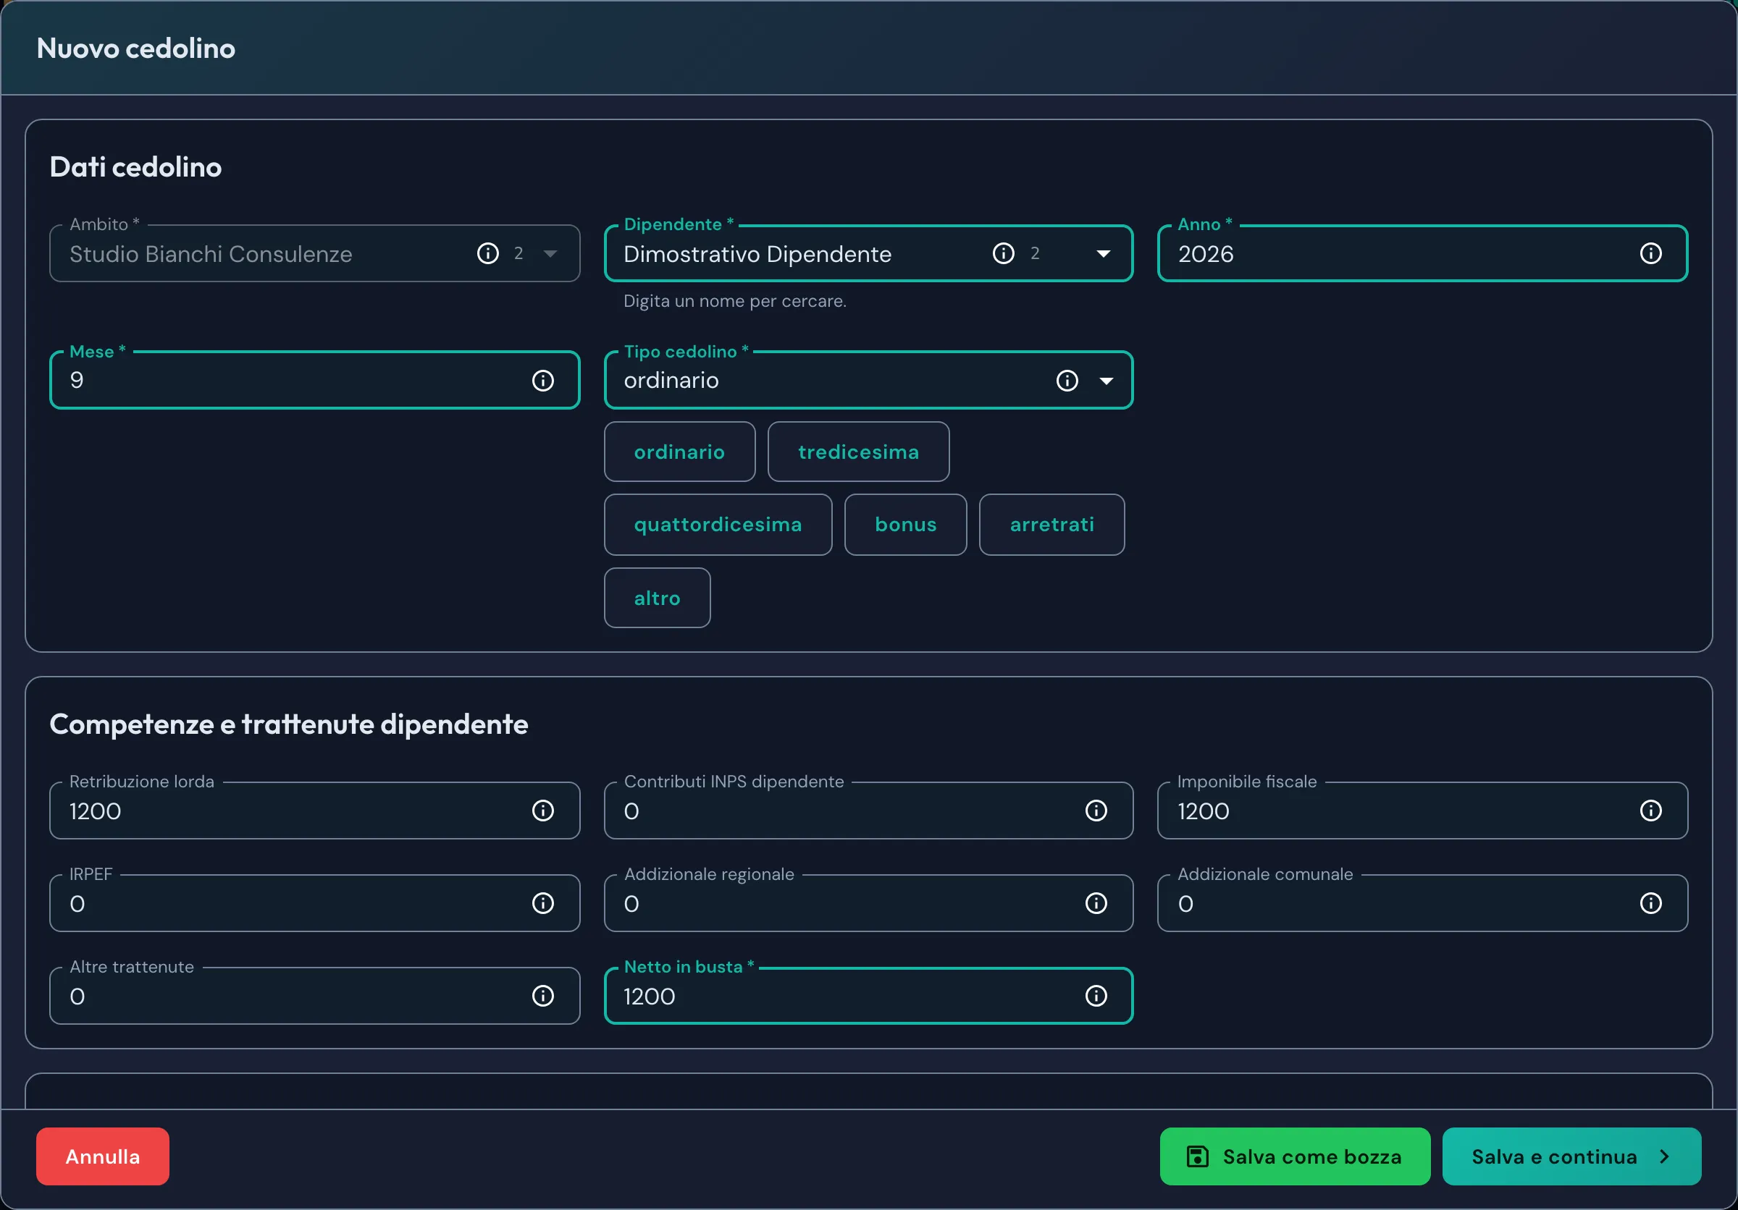Screen dimensions: 1738x1210
Task: Open the Tipo cedolino dropdown arrow
Action: (1106, 381)
